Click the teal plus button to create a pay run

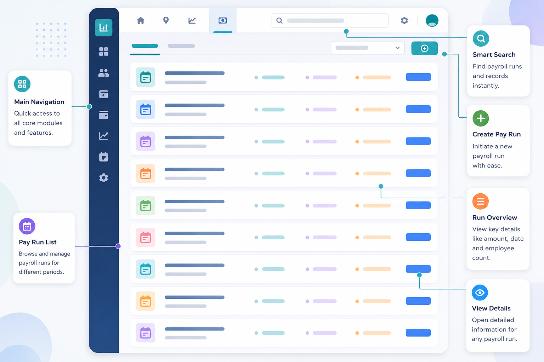424,48
